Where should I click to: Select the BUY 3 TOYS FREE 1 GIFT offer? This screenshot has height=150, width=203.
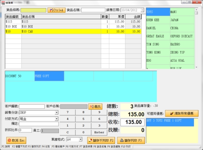170,122
